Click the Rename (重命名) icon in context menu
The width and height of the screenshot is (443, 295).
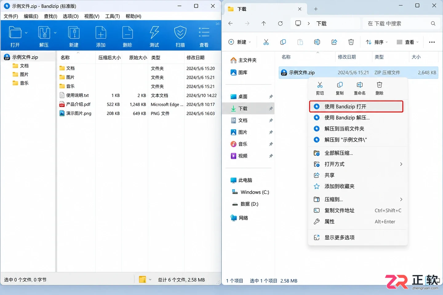(360, 85)
